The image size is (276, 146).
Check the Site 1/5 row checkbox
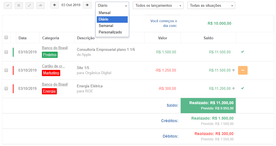click(6, 70)
